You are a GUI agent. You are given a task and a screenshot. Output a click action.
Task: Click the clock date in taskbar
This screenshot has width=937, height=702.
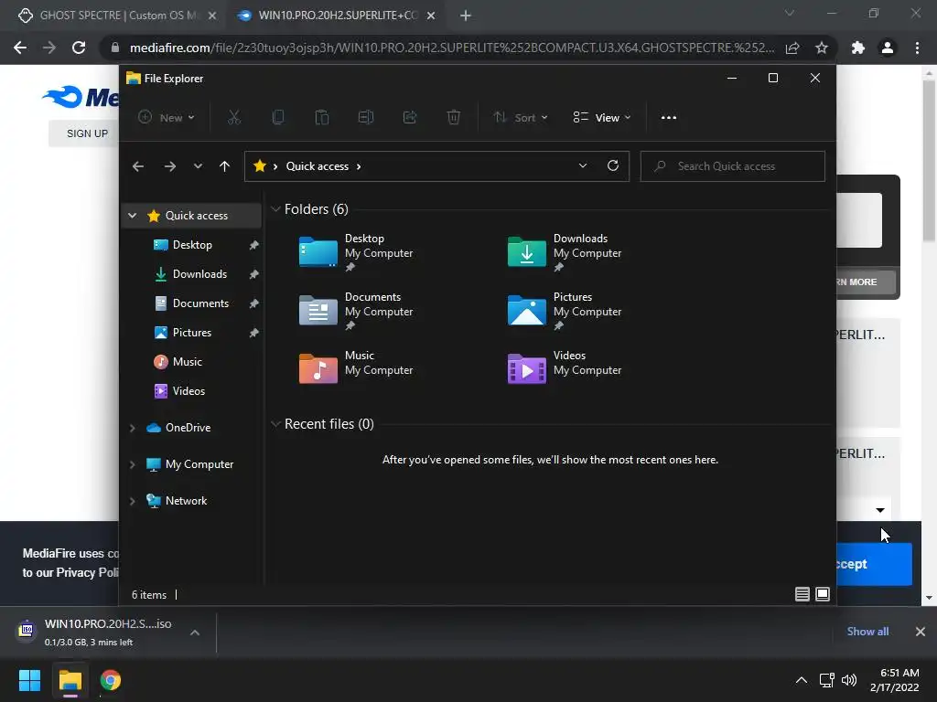click(895, 680)
